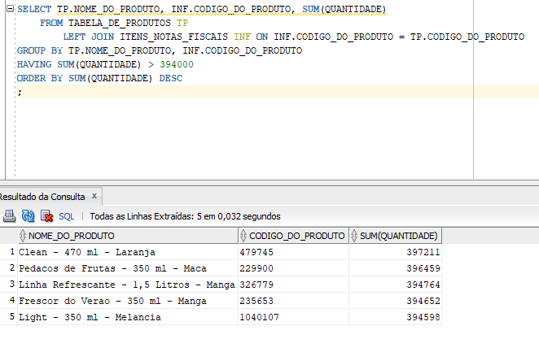Close the Resultado da Consulta tab
The image size is (539, 339).
[x=95, y=197]
